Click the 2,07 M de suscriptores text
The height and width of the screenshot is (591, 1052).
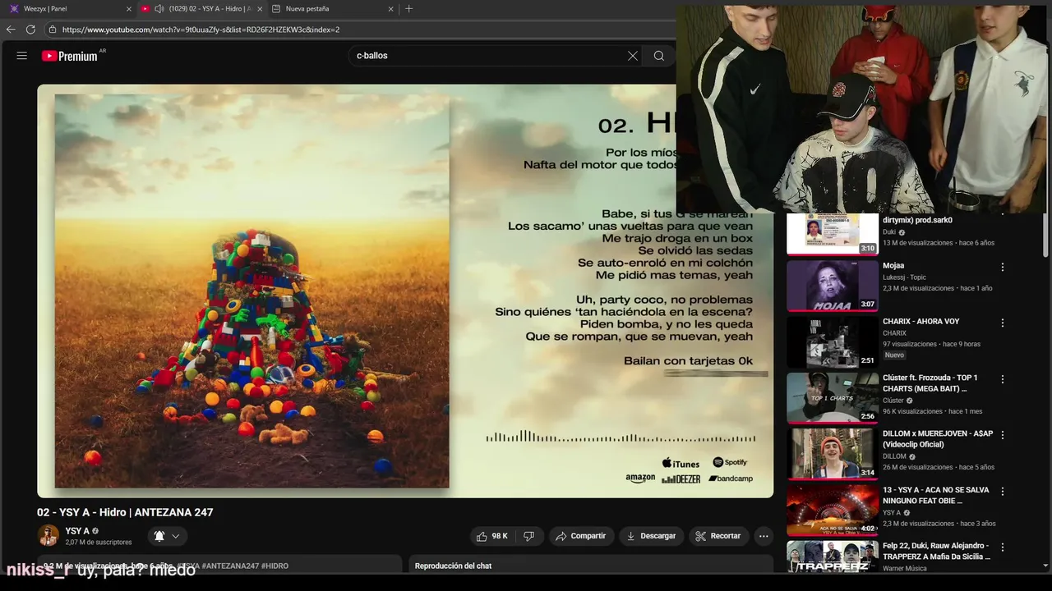(99, 543)
